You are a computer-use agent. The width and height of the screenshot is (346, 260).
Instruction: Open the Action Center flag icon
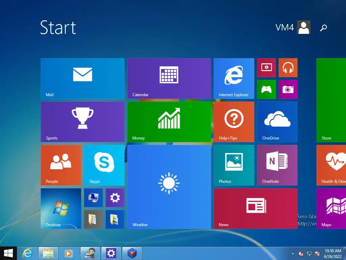point(317,254)
